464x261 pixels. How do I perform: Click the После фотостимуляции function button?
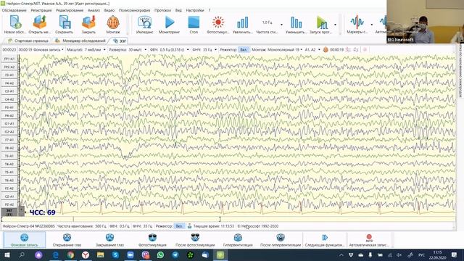(195, 240)
